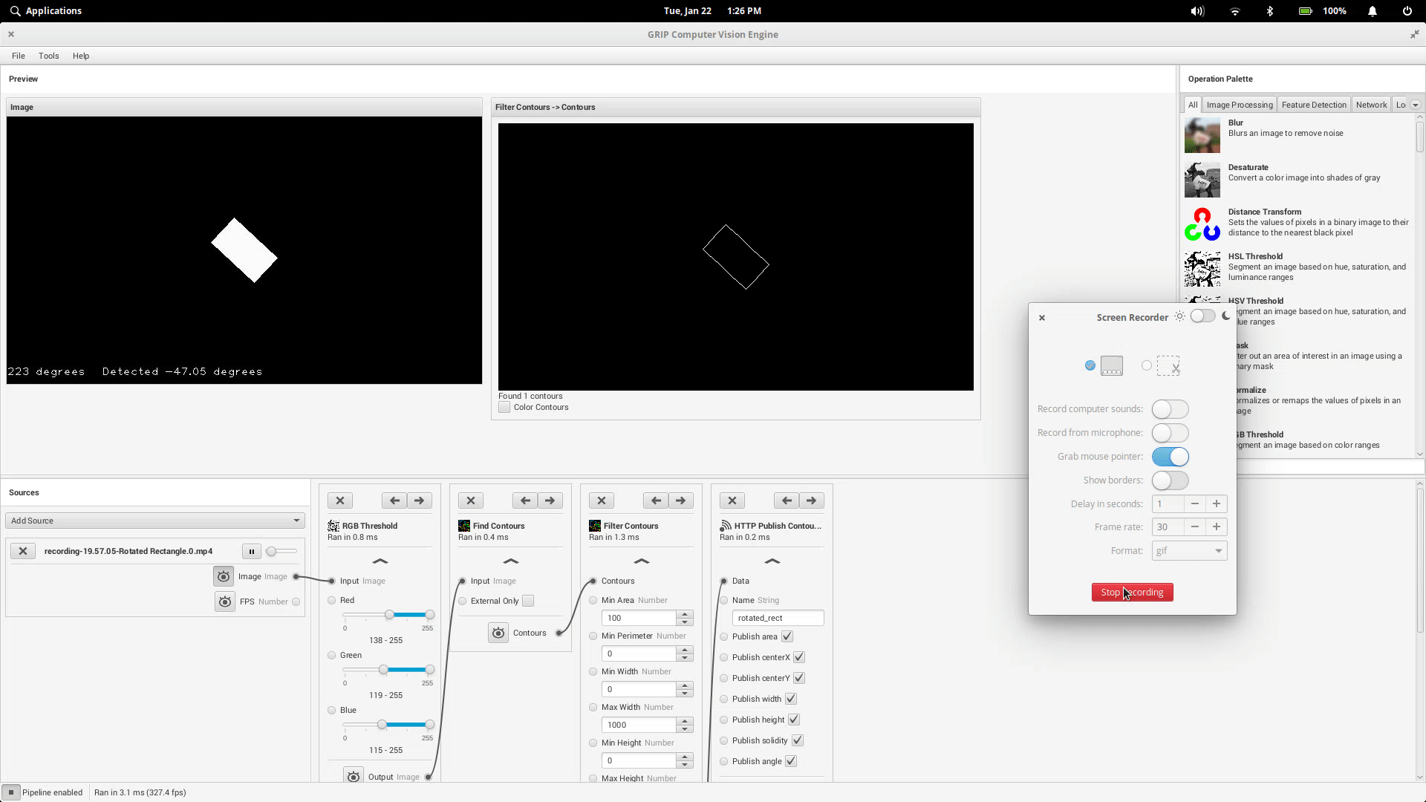This screenshot has height=802, width=1426.
Task: Remove the recording mp4 source
Action: (23, 551)
